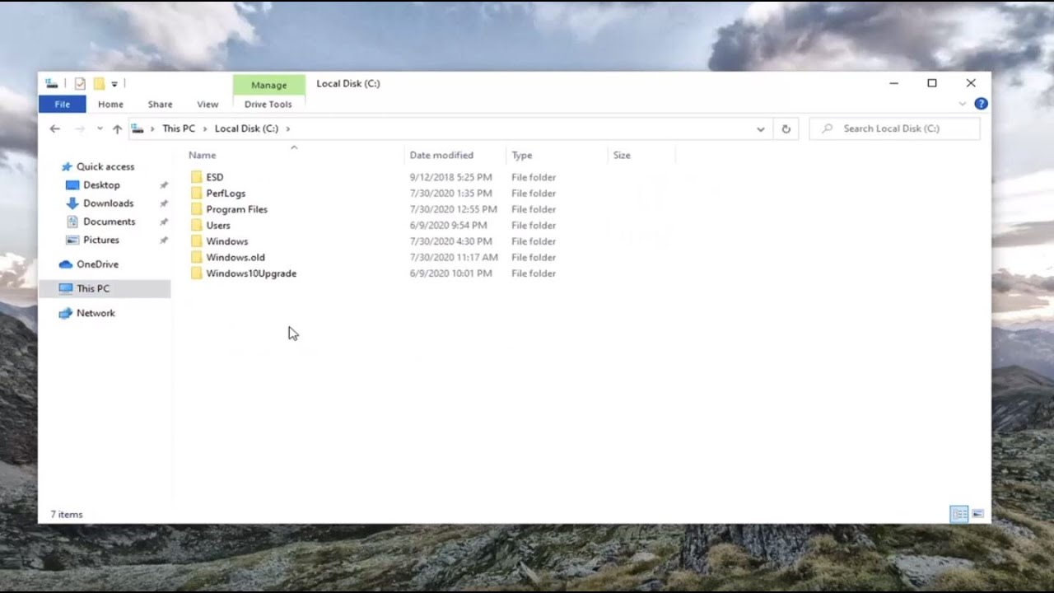This screenshot has height=593, width=1054.
Task: Open the Recent locations dropdown
Action: pyautogui.click(x=100, y=128)
